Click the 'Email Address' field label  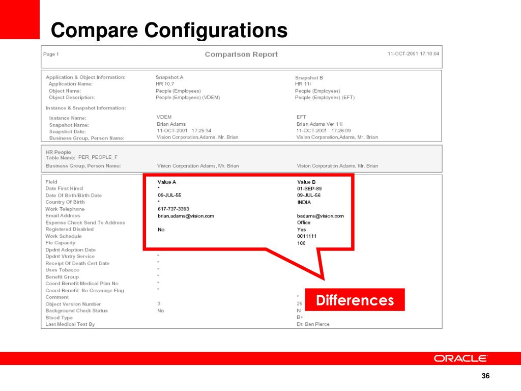(63, 216)
